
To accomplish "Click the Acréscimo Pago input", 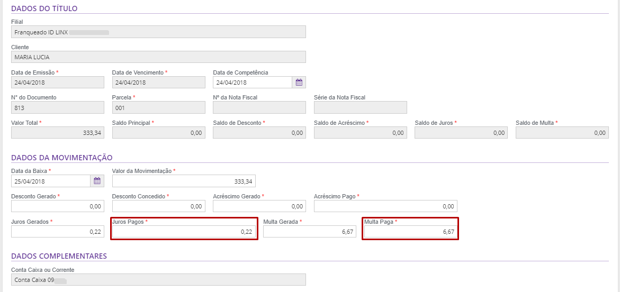I will [x=385, y=206].
